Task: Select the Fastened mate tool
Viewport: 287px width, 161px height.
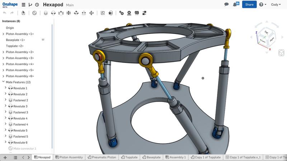Action: click(46, 13)
